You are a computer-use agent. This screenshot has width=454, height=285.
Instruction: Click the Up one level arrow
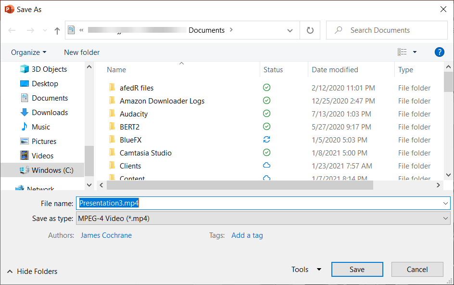point(57,30)
